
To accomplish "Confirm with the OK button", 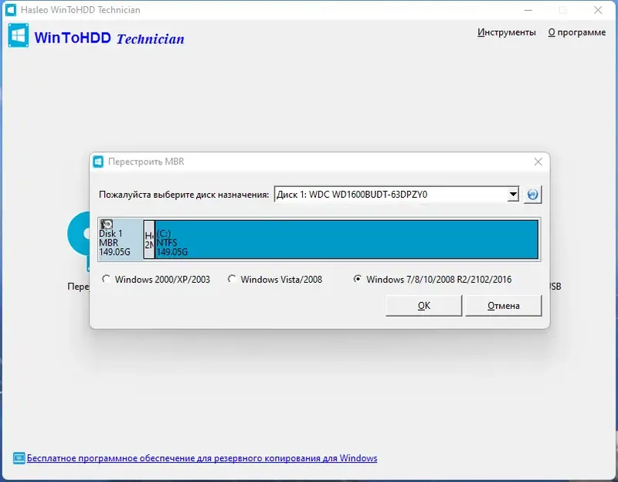I will tap(423, 306).
